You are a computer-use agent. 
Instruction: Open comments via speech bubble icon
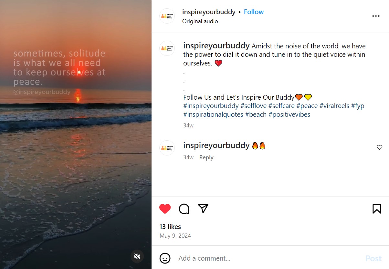(x=184, y=209)
